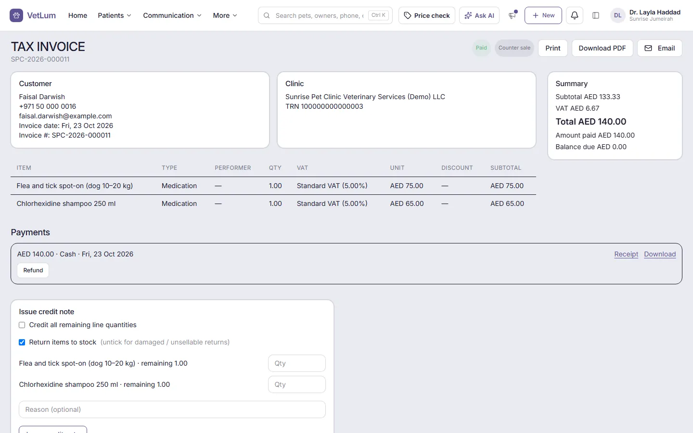Click Qty field for Flea and tick spot-on
The image size is (693, 433).
tap(297, 363)
